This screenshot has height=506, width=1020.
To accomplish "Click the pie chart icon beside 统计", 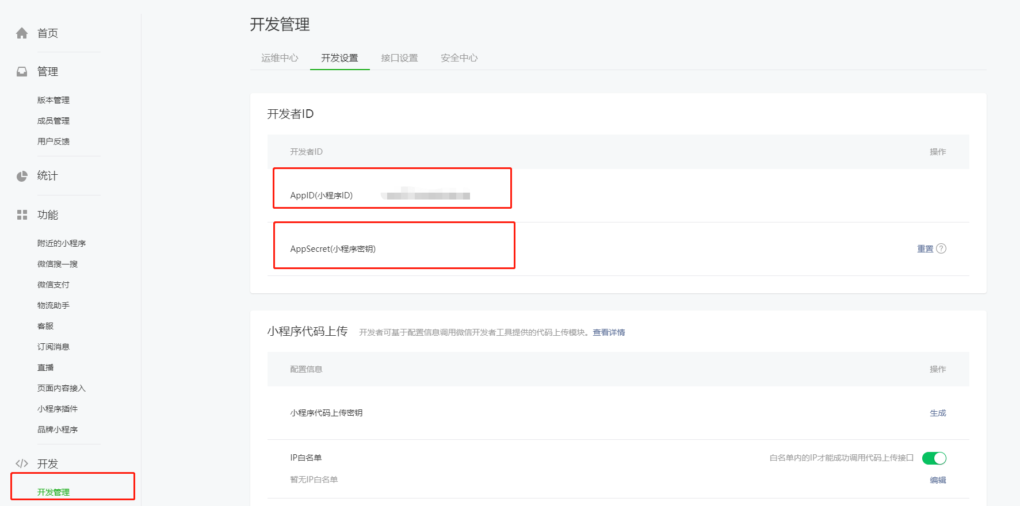I will [22, 176].
